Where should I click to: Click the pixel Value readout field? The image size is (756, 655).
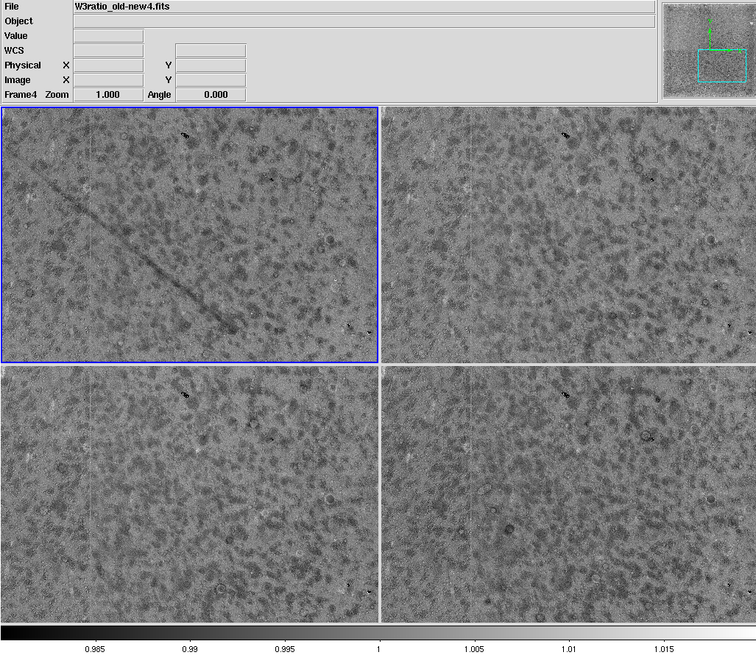pyautogui.click(x=108, y=36)
